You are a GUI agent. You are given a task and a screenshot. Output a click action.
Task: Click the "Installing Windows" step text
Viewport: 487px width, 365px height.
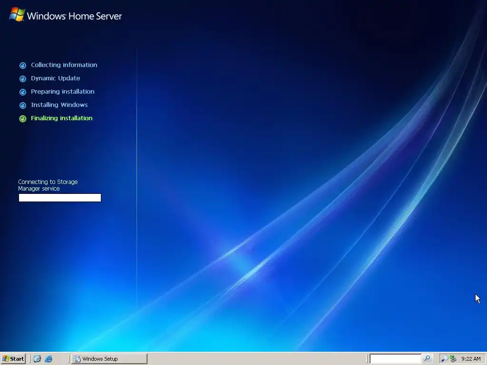coord(59,105)
